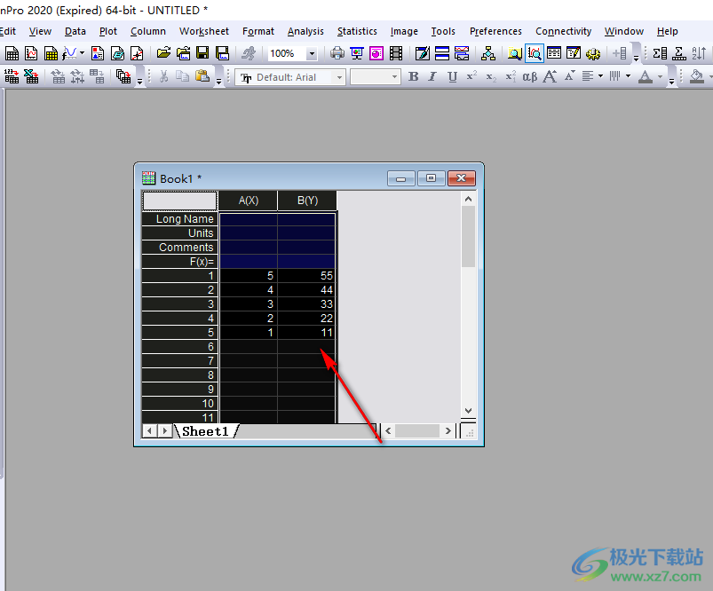The height and width of the screenshot is (591, 713).
Task: Toggle Superscript formatting
Action: click(471, 76)
